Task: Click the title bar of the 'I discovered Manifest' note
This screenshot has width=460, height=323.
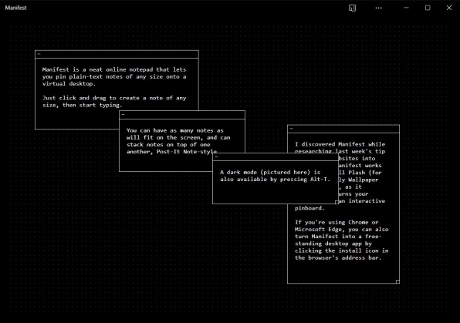Action: [343, 129]
